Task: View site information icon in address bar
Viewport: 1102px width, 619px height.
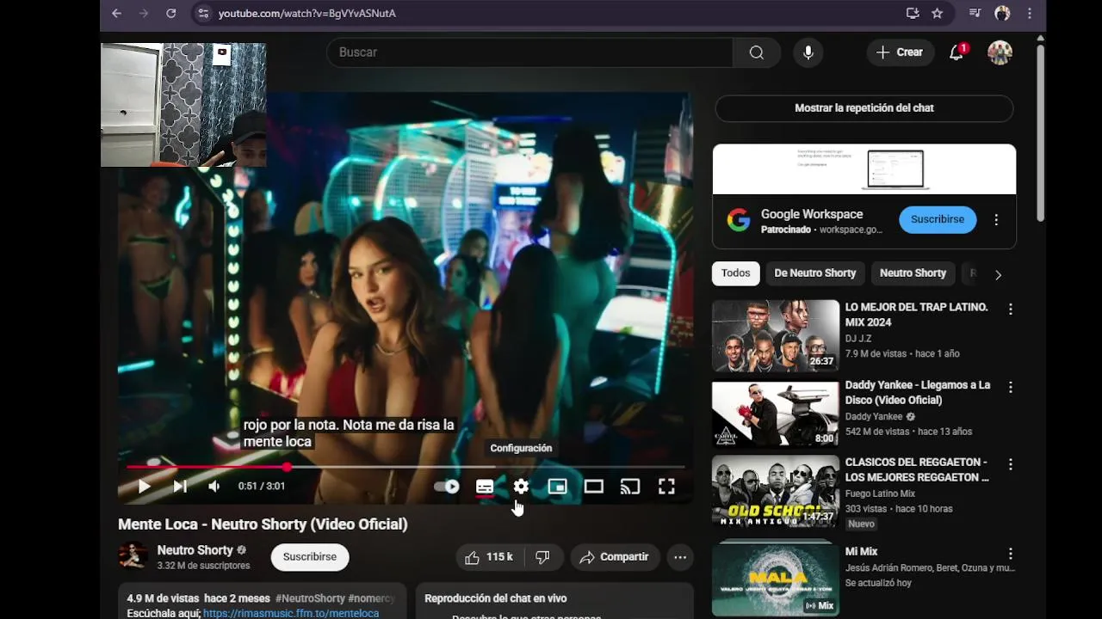Action: point(202,13)
